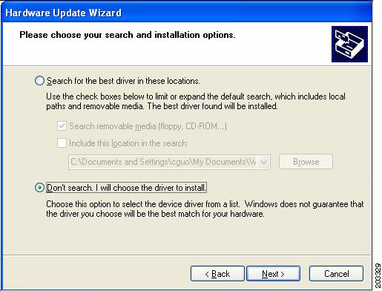Click the "Search for the best driver in these locations" label
Viewport: 382px width, 291px height.
click(x=123, y=81)
